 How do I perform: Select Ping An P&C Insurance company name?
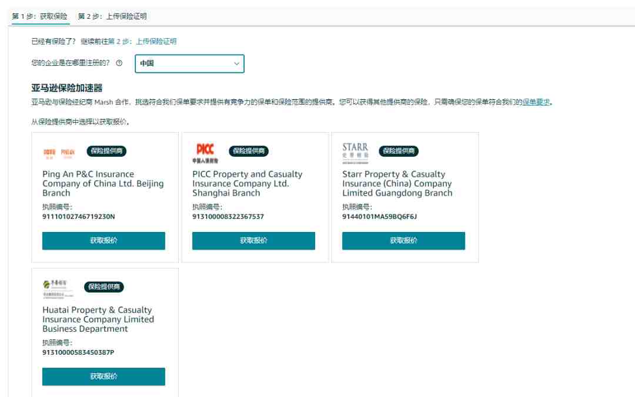(x=103, y=183)
